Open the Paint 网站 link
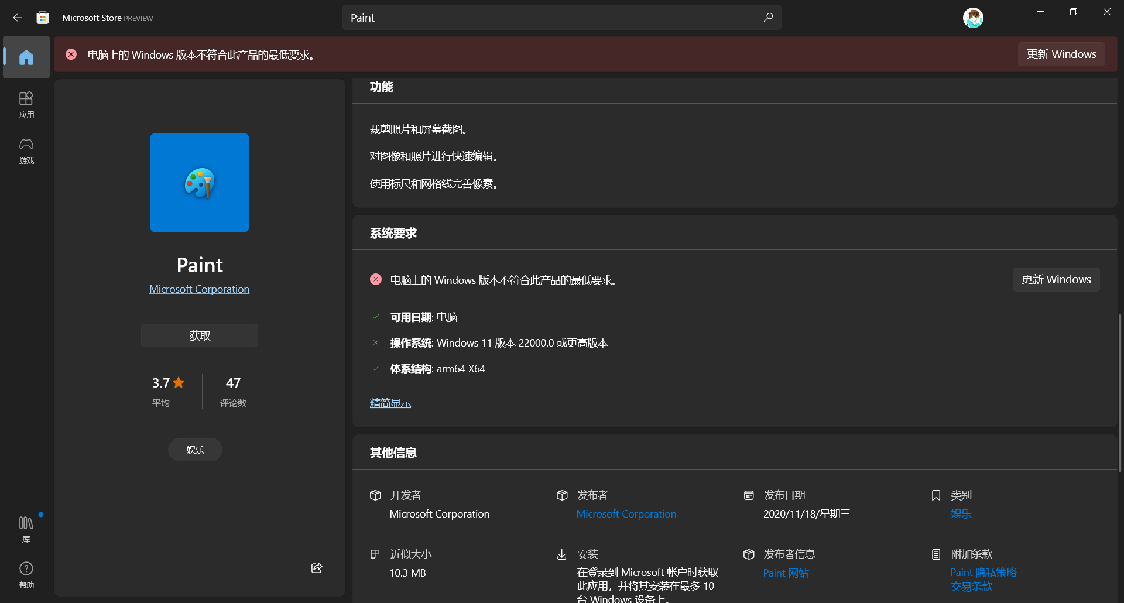1124x603 pixels. [x=786, y=573]
